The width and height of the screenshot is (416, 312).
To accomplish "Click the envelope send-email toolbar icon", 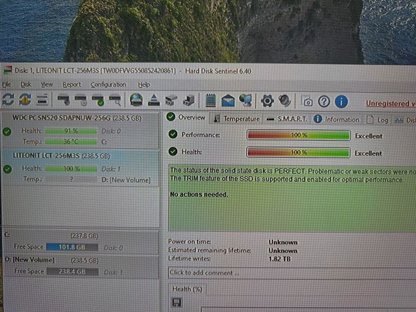I will coord(228,101).
